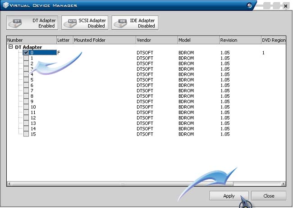Image resolution: width=293 pixels, height=208 pixels.
Task: Check the checkbox for device 10
Action: [x=26, y=107]
